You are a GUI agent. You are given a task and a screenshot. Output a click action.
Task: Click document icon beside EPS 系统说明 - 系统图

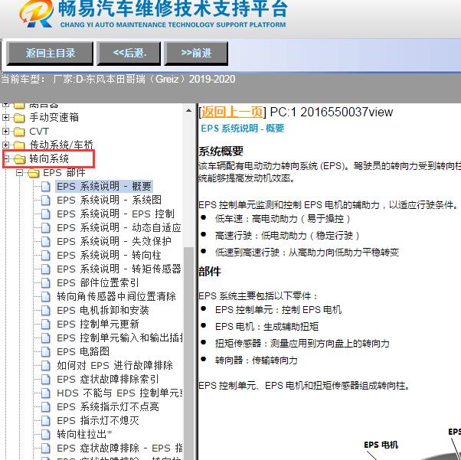point(46,201)
